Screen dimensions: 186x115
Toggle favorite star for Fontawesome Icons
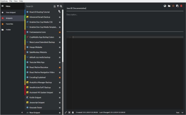pyautogui.click(x=60, y=32)
